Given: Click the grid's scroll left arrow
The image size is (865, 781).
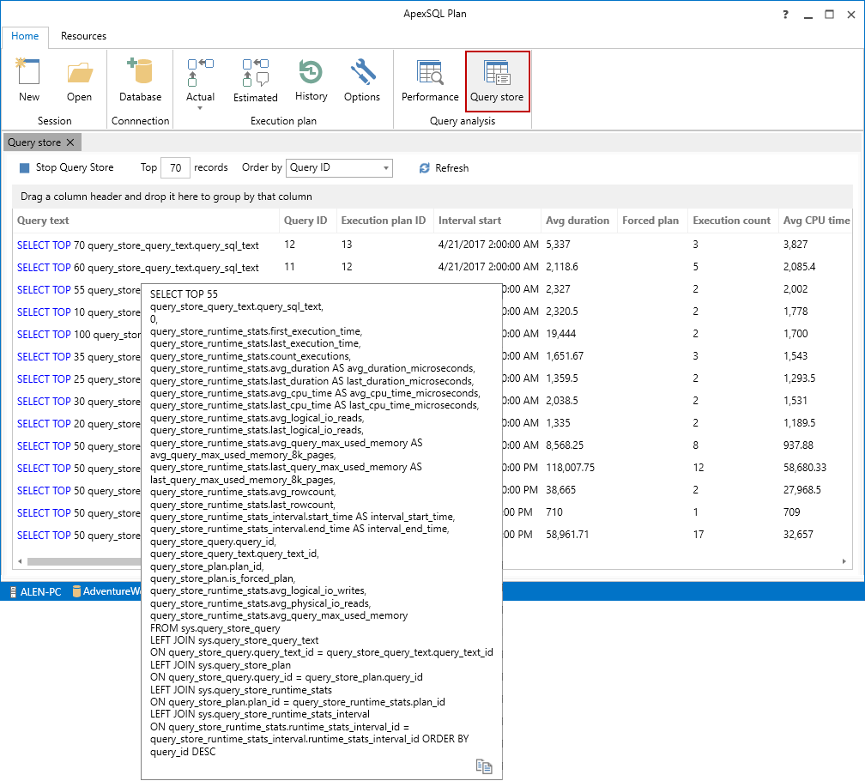Looking at the screenshot, I should click(x=20, y=561).
